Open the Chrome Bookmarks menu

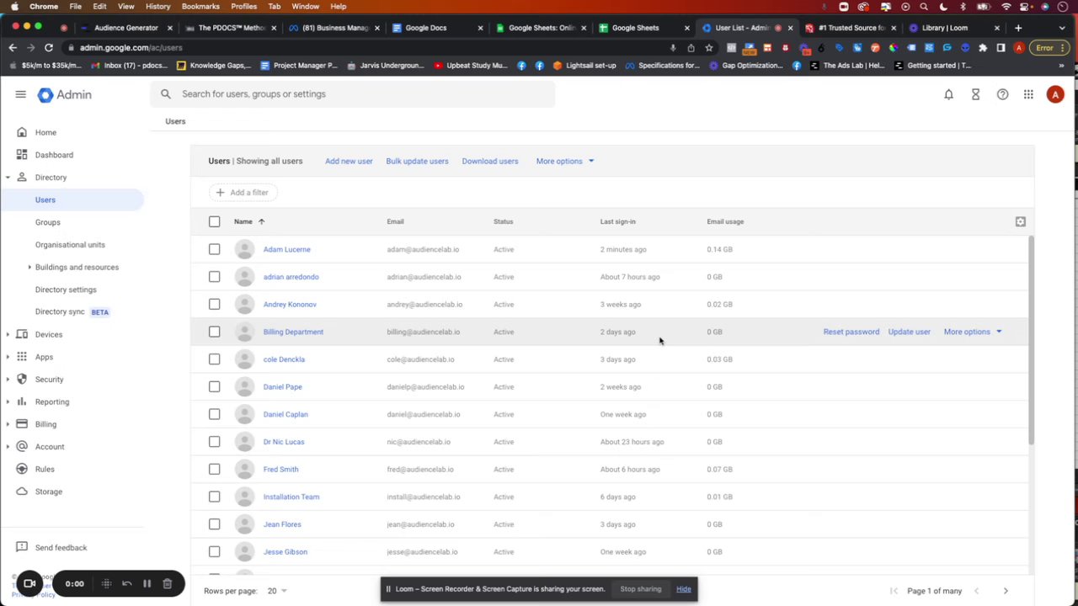point(200,7)
